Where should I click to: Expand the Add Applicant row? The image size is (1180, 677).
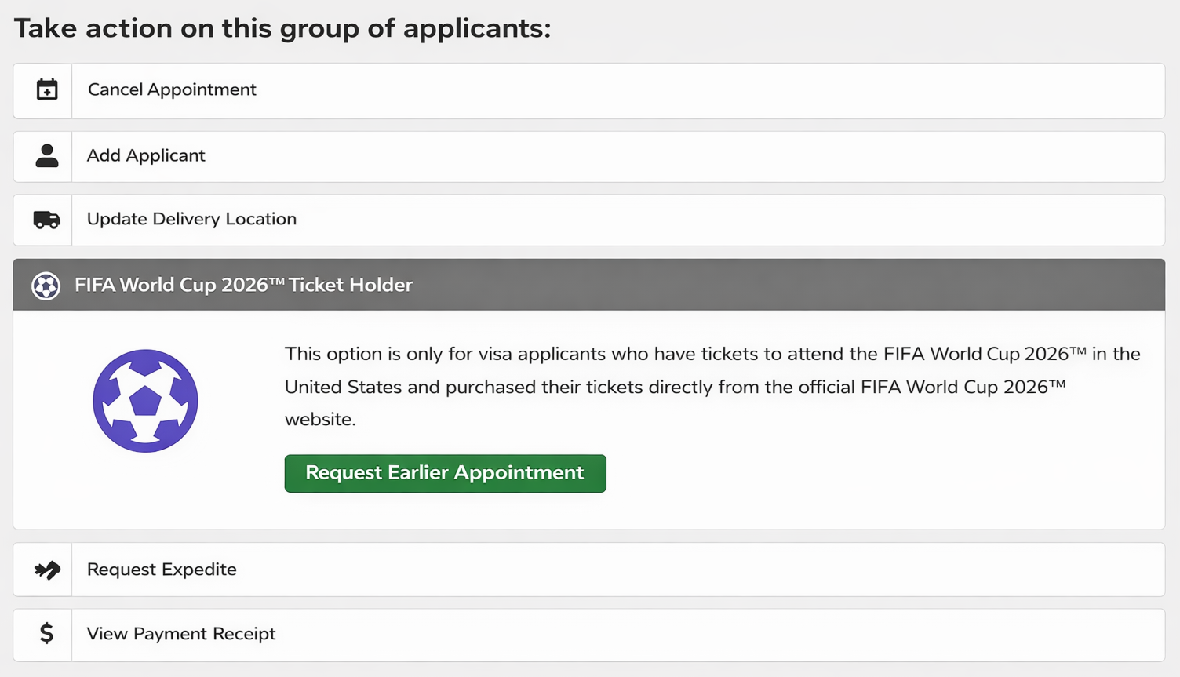click(x=146, y=155)
